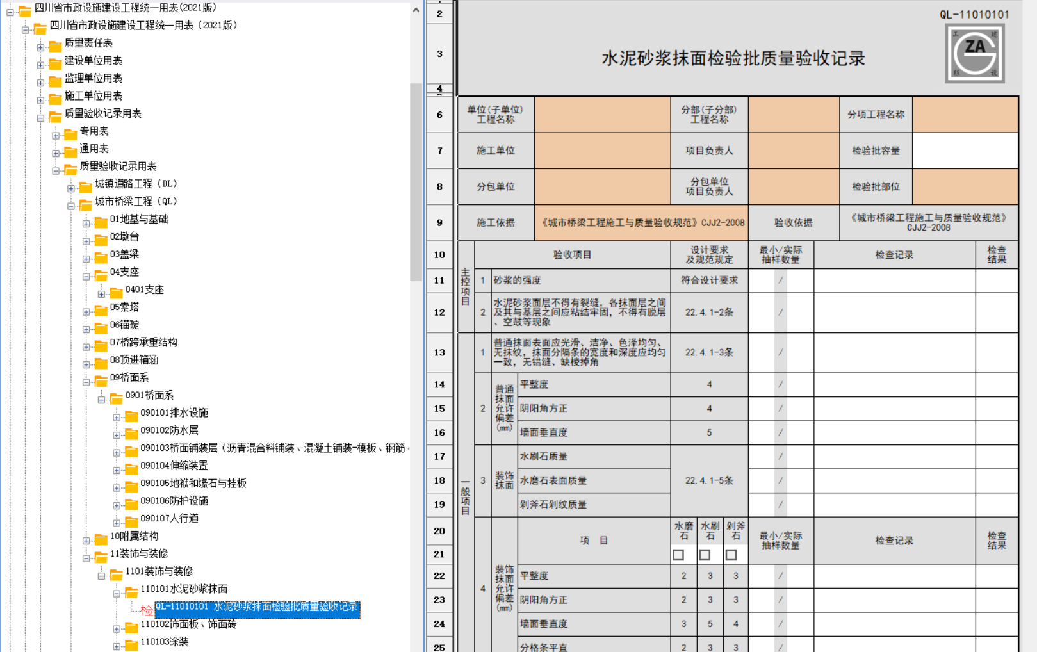Select 090104伸缩装置 in the tree
Image resolution: width=1037 pixels, height=652 pixels.
coord(174,466)
